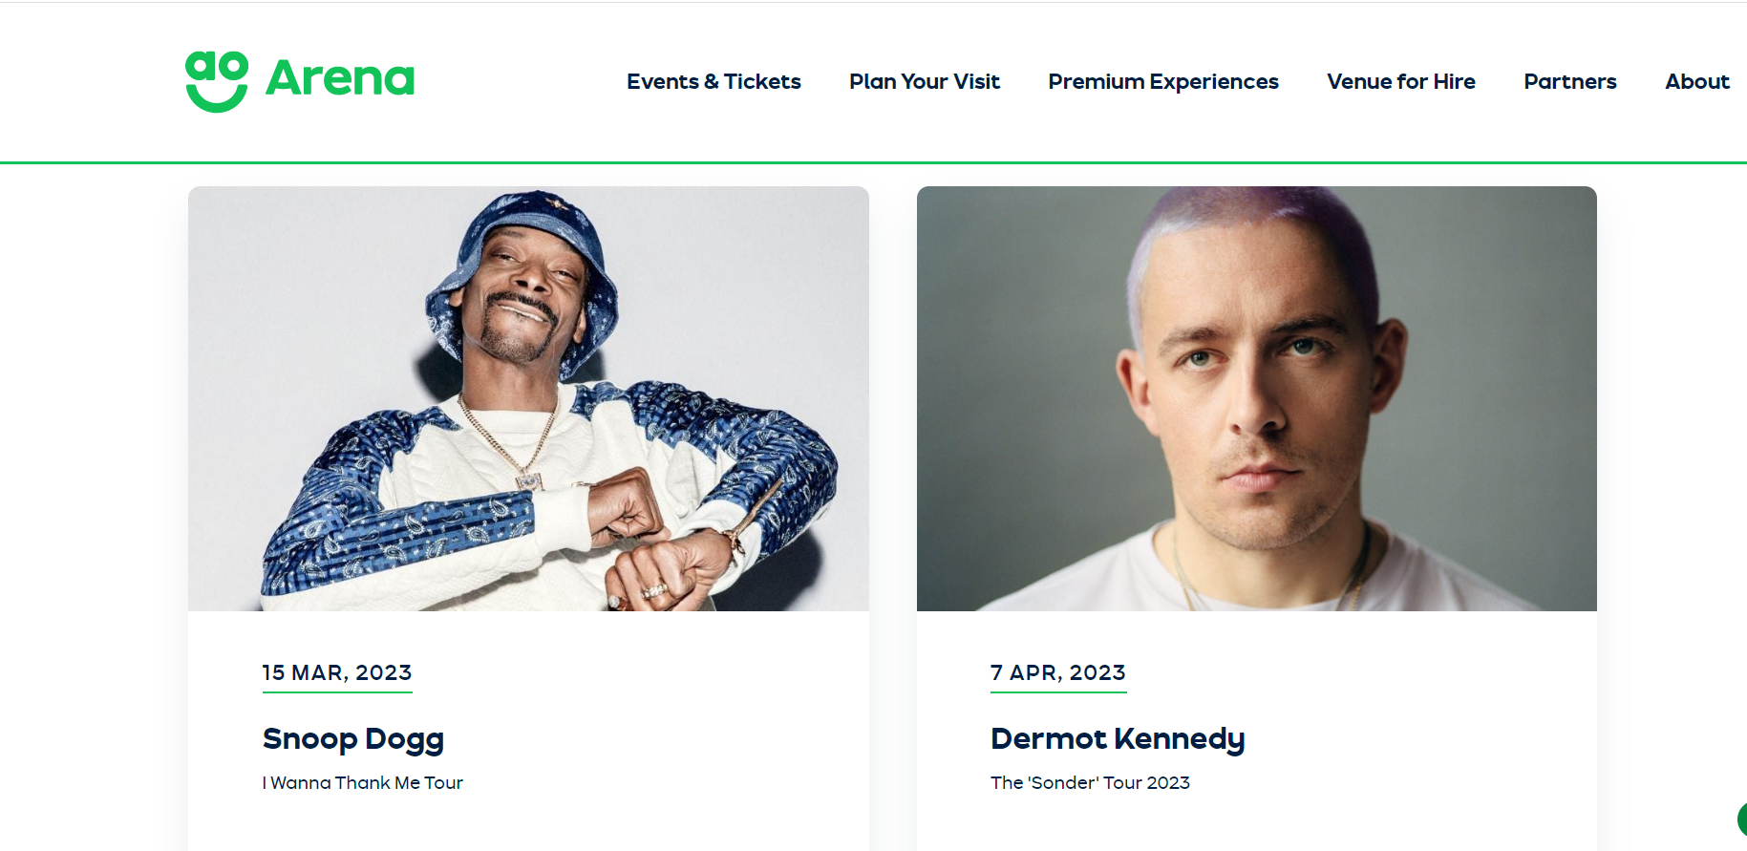Click the 7 APR, 2023 date label
The image size is (1747, 851).
click(1058, 673)
